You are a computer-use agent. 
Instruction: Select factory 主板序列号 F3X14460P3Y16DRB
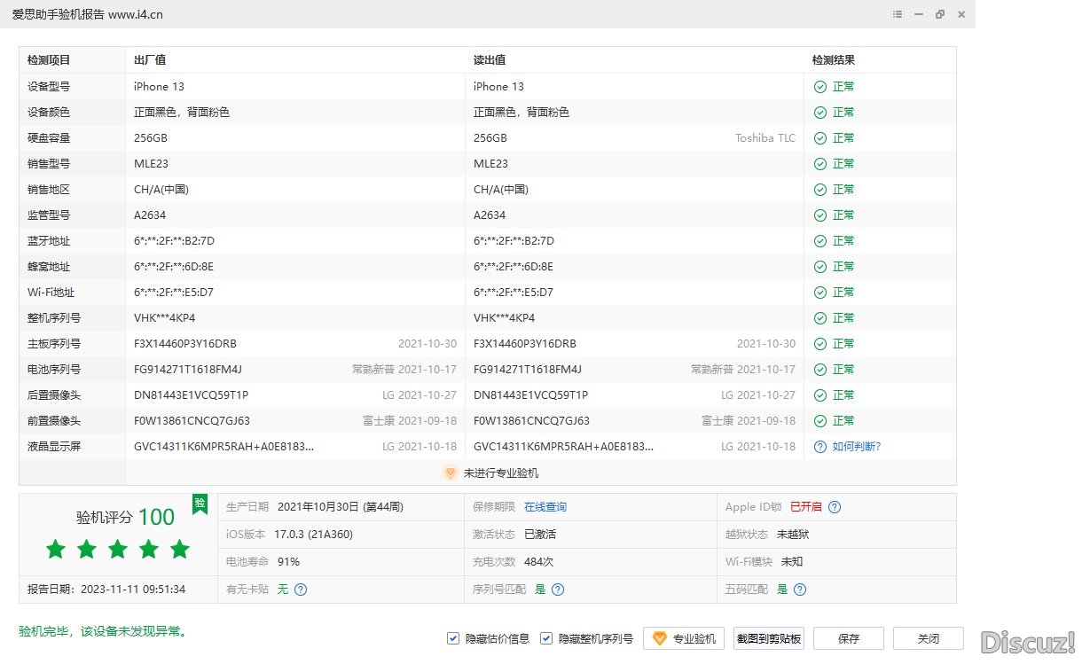[x=185, y=344]
